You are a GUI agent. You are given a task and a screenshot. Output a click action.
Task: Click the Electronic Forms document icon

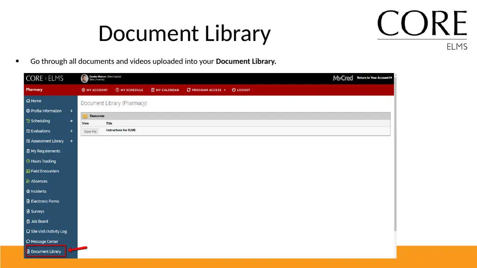(x=28, y=201)
